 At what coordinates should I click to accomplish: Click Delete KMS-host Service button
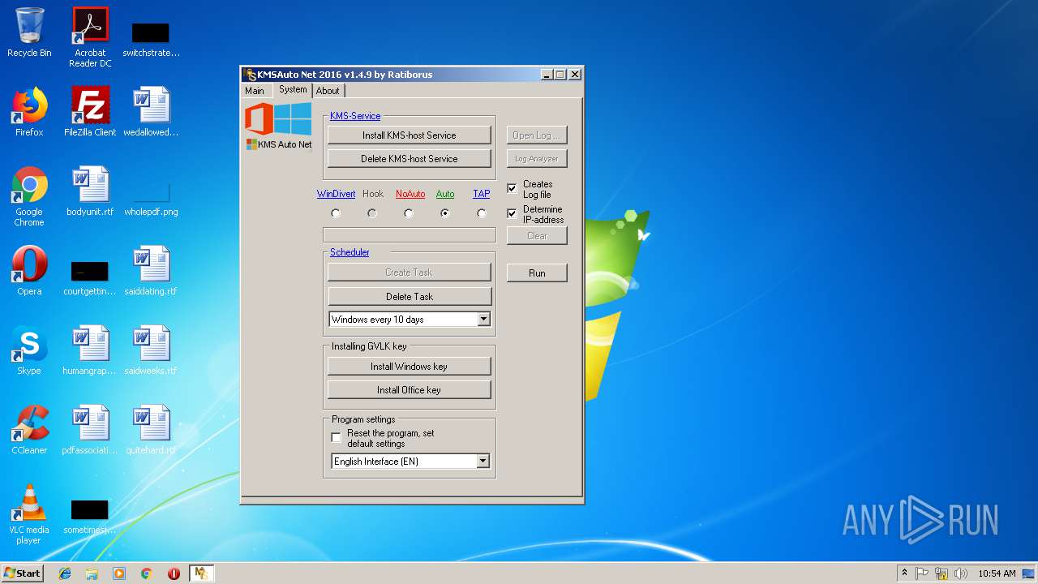pyautogui.click(x=410, y=159)
